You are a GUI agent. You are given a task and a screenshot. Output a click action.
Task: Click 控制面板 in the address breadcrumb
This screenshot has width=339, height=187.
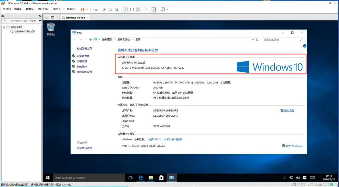click(x=107, y=40)
